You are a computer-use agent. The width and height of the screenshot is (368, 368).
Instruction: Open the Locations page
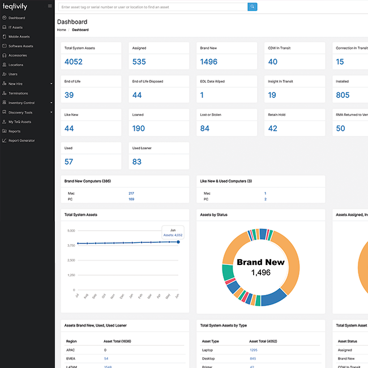tap(16, 65)
